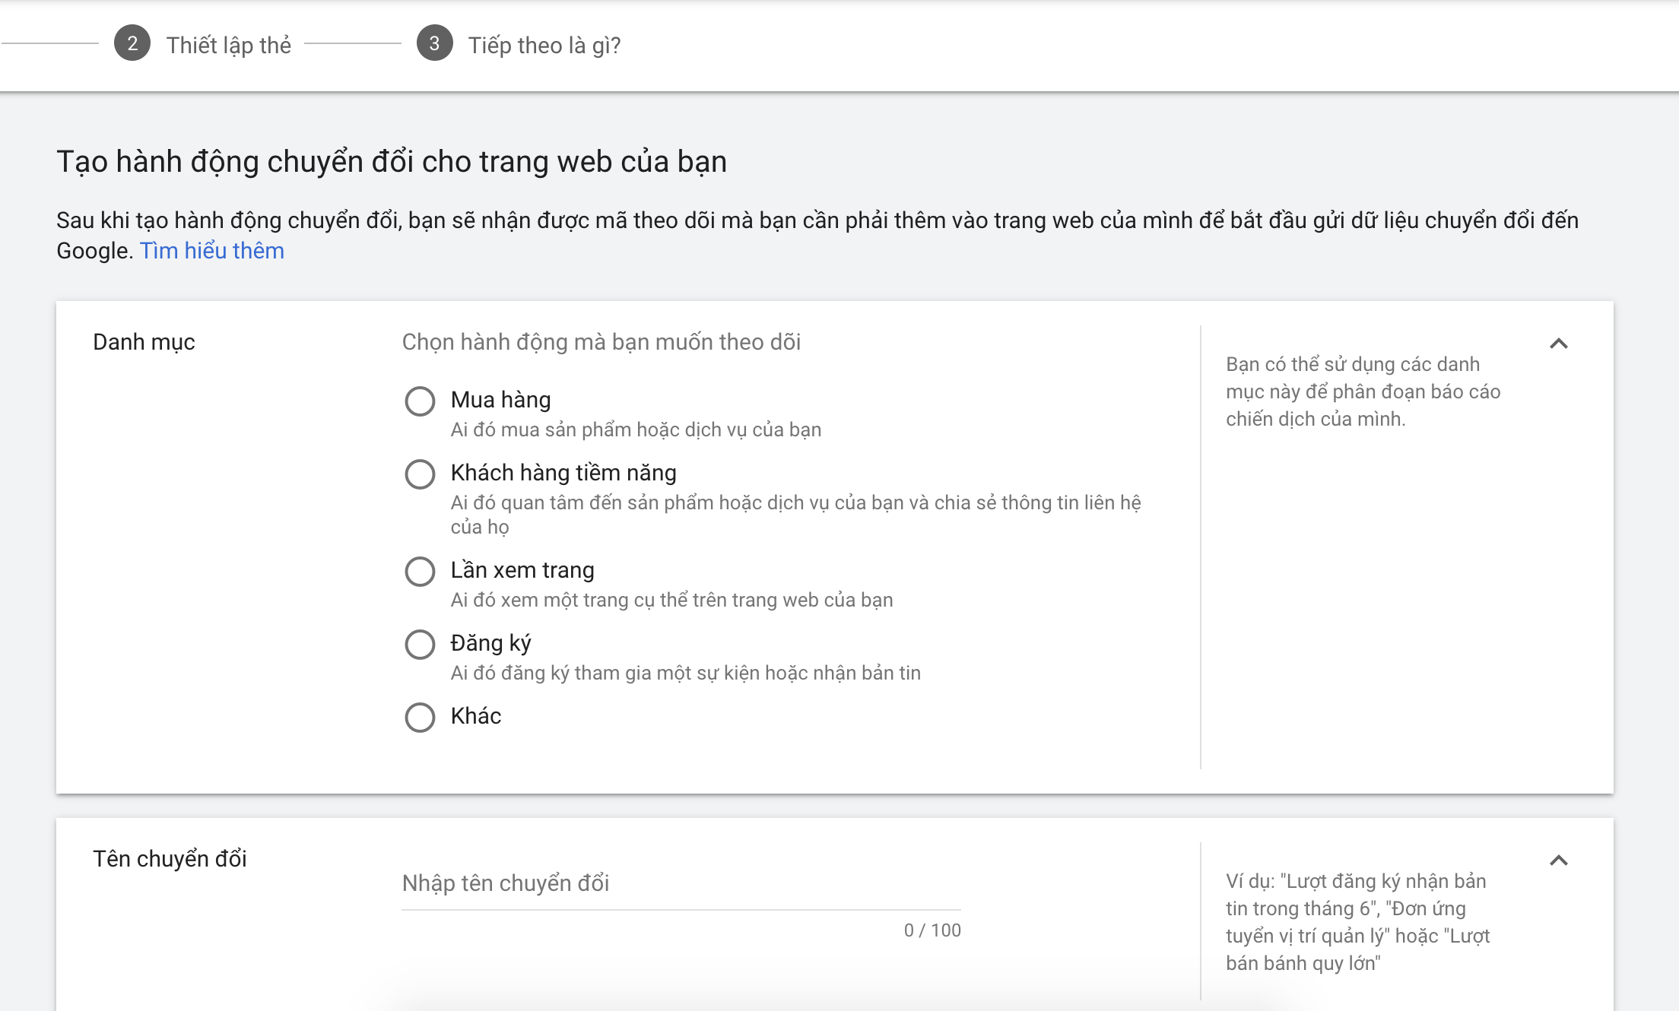Click the "Chọn hành động mà bạn muốn theo dõi" label
The image size is (1679, 1011).
(x=601, y=342)
